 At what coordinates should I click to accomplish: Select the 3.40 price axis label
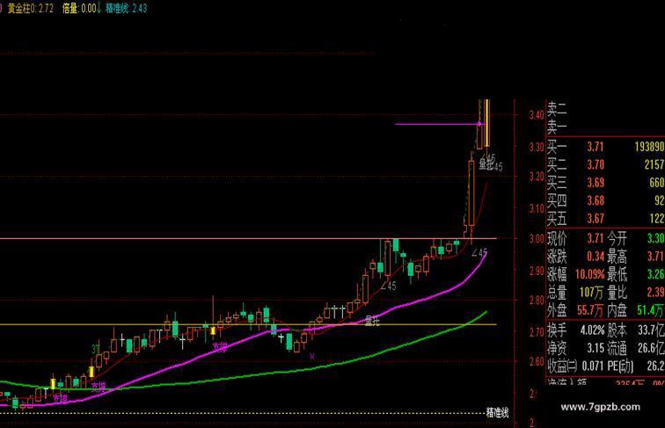(536, 114)
